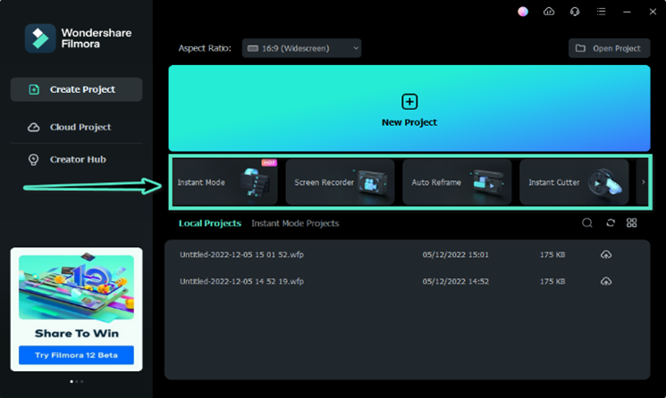This screenshot has width=666, height=398.
Task: Click the Wondershare Filmora logo icon
Action: point(40,38)
